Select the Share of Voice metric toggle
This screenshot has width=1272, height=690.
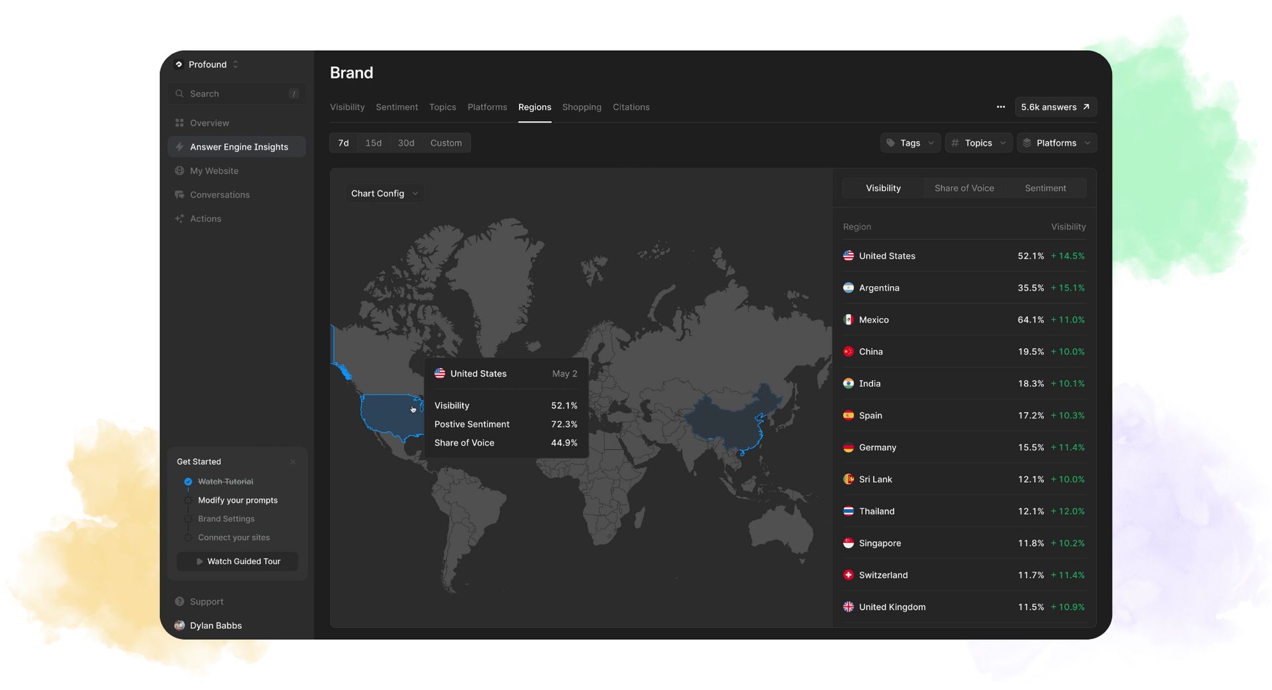pos(965,188)
